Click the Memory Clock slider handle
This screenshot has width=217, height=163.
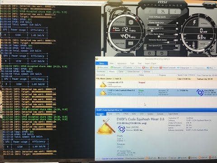pyautogui.click(x=168, y=42)
